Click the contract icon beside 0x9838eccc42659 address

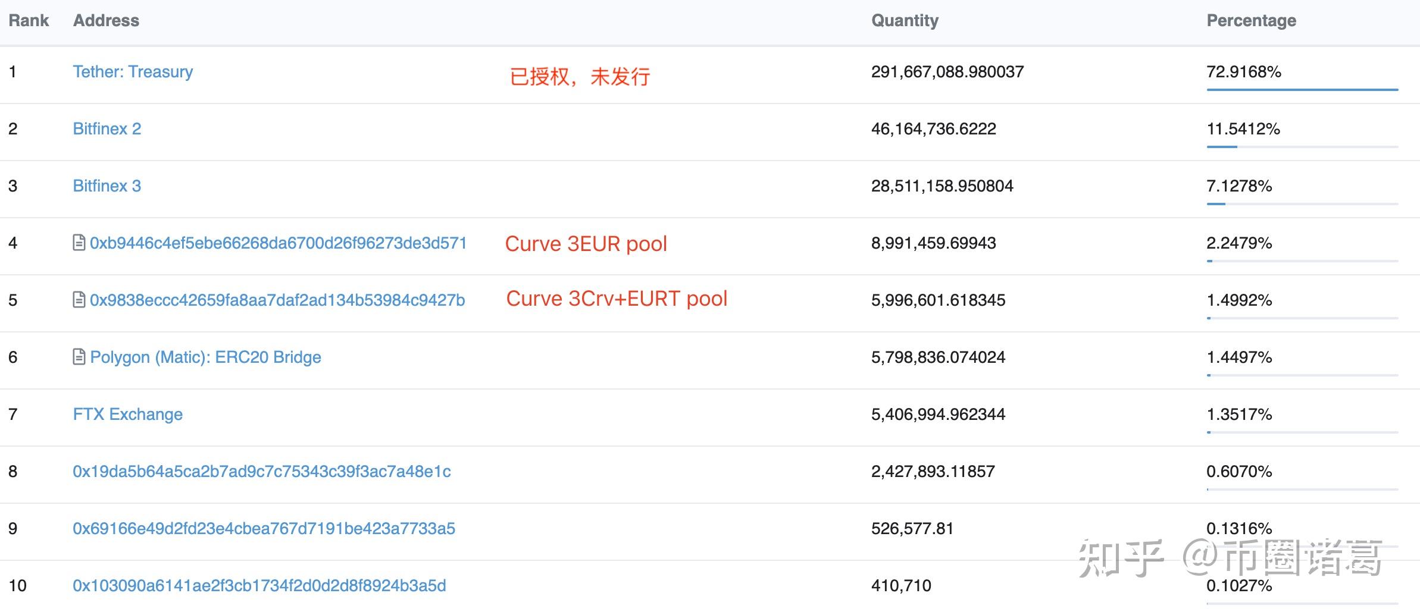(x=79, y=300)
